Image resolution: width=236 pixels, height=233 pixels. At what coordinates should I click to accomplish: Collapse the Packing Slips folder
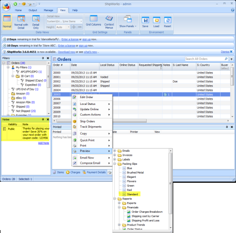tap(115, 164)
